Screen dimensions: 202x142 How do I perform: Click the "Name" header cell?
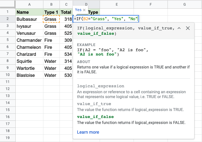pyautogui.click(x=29, y=12)
